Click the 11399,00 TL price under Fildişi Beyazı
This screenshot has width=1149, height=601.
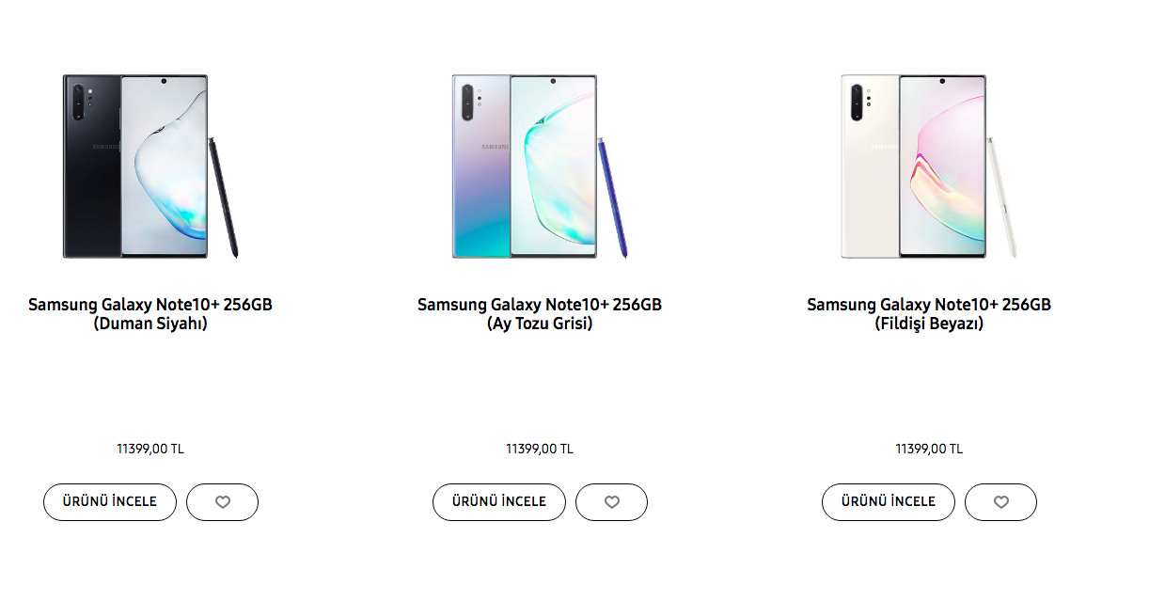click(x=929, y=449)
